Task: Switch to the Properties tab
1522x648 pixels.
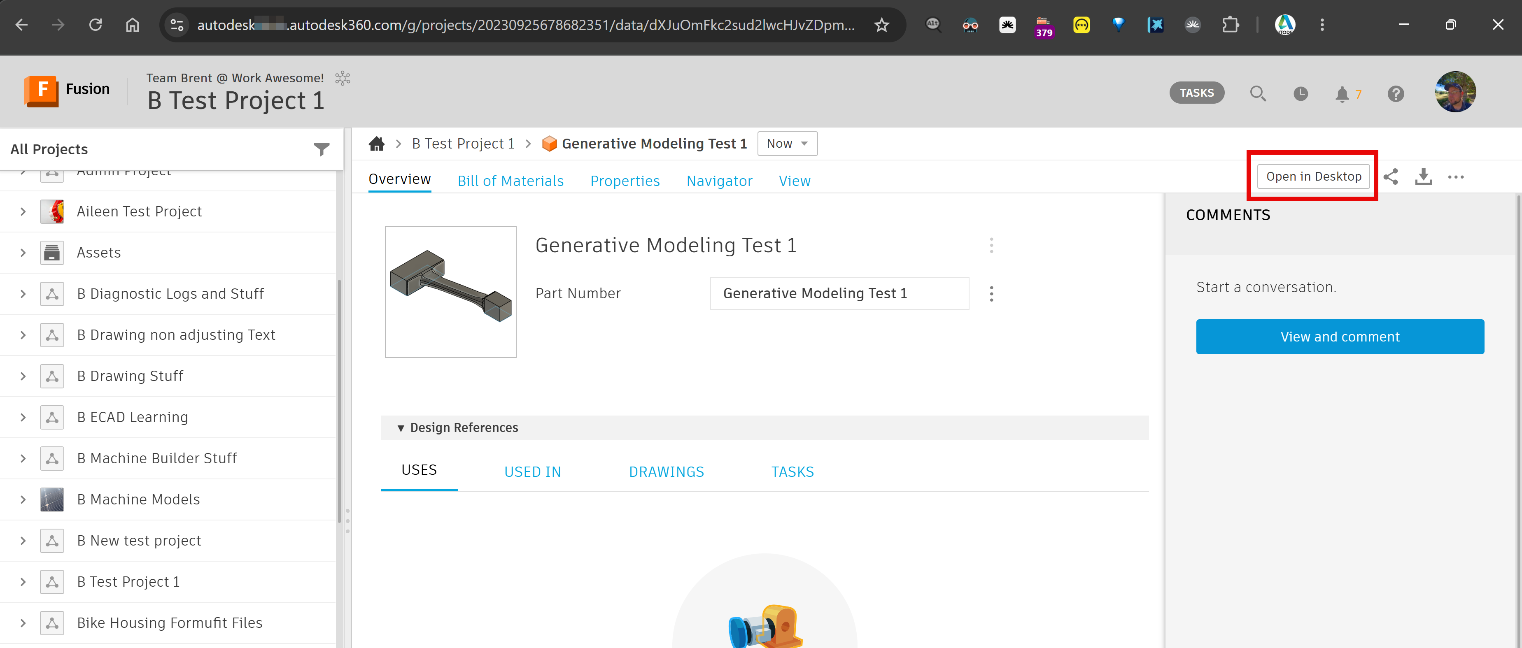Action: click(x=625, y=181)
